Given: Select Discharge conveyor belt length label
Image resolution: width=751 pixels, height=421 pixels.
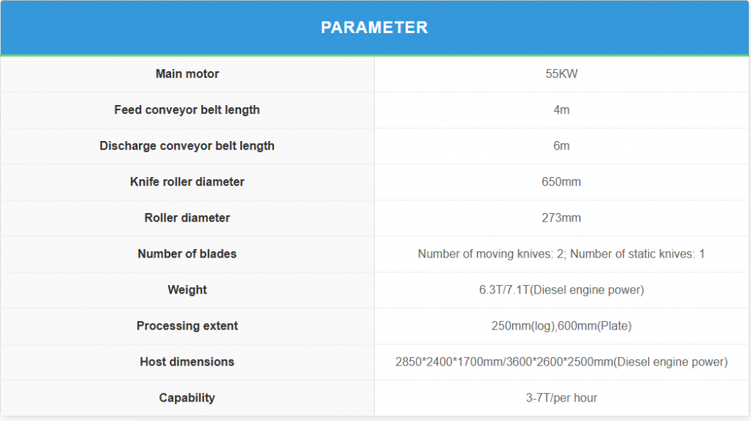Looking at the screenshot, I should click(x=187, y=146).
